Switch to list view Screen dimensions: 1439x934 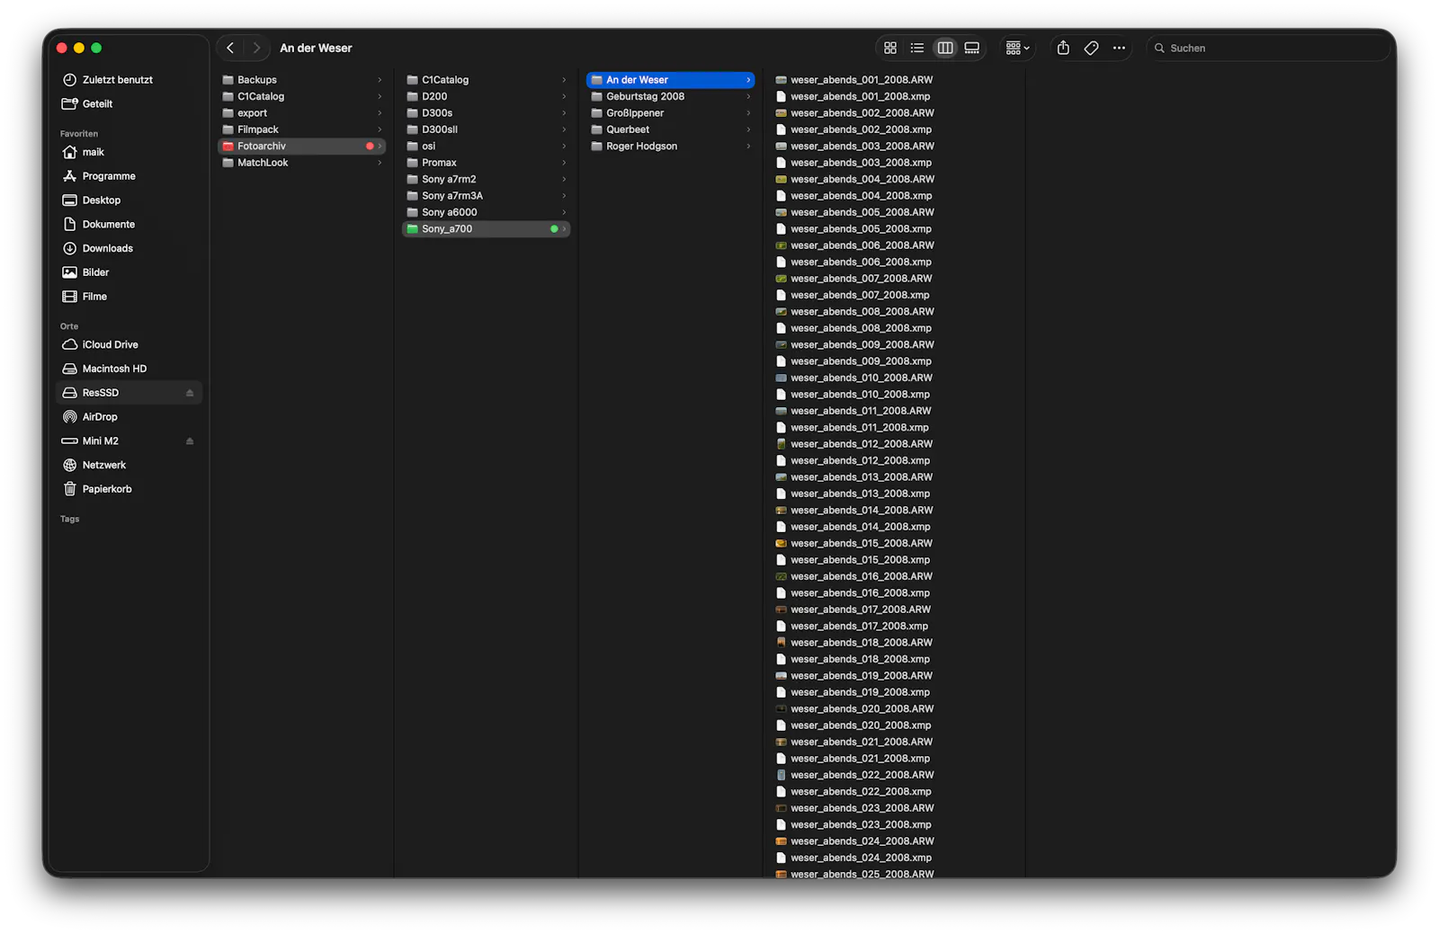pyautogui.click(x=916, y=49)
